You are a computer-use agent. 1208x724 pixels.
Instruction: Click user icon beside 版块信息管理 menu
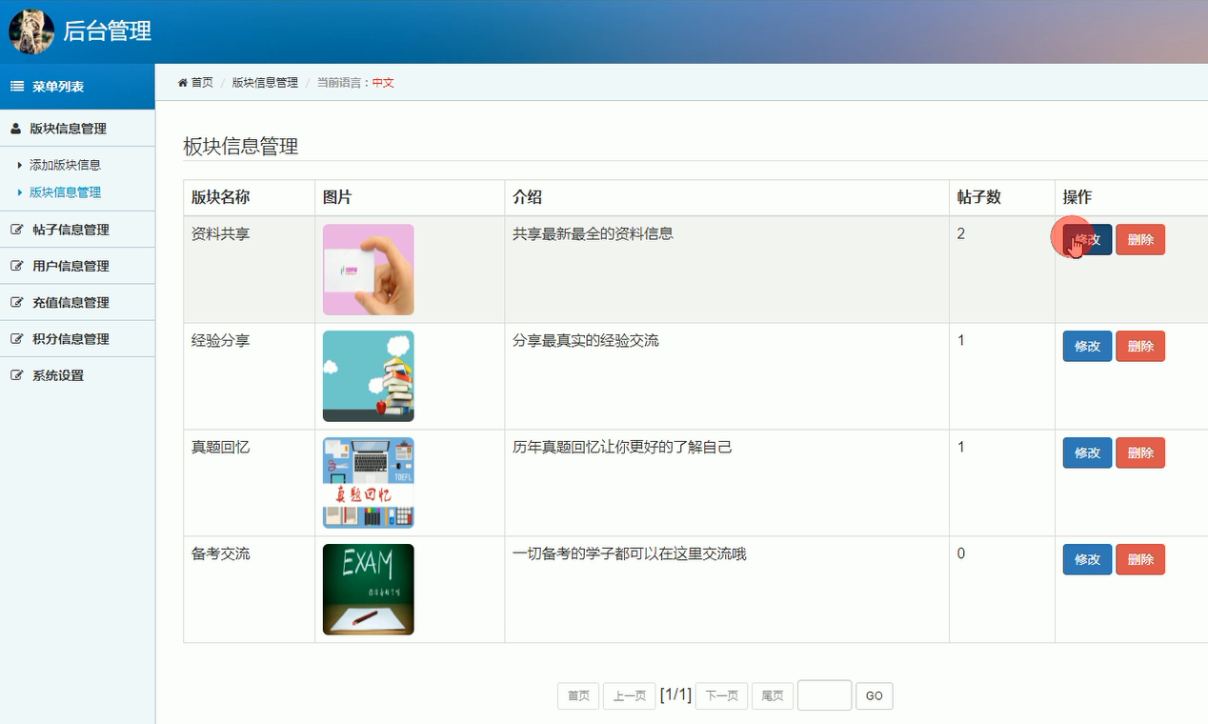click(15, 129)
